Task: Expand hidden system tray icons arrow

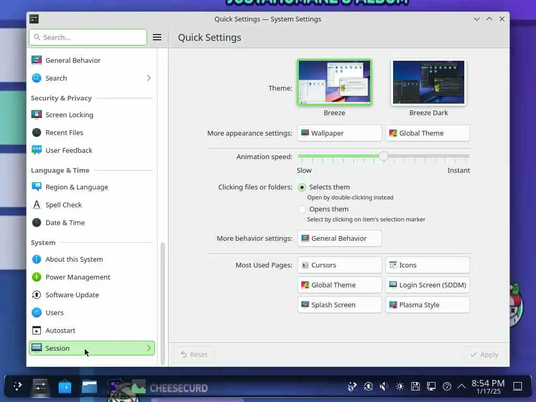Action: pos(462,386)
